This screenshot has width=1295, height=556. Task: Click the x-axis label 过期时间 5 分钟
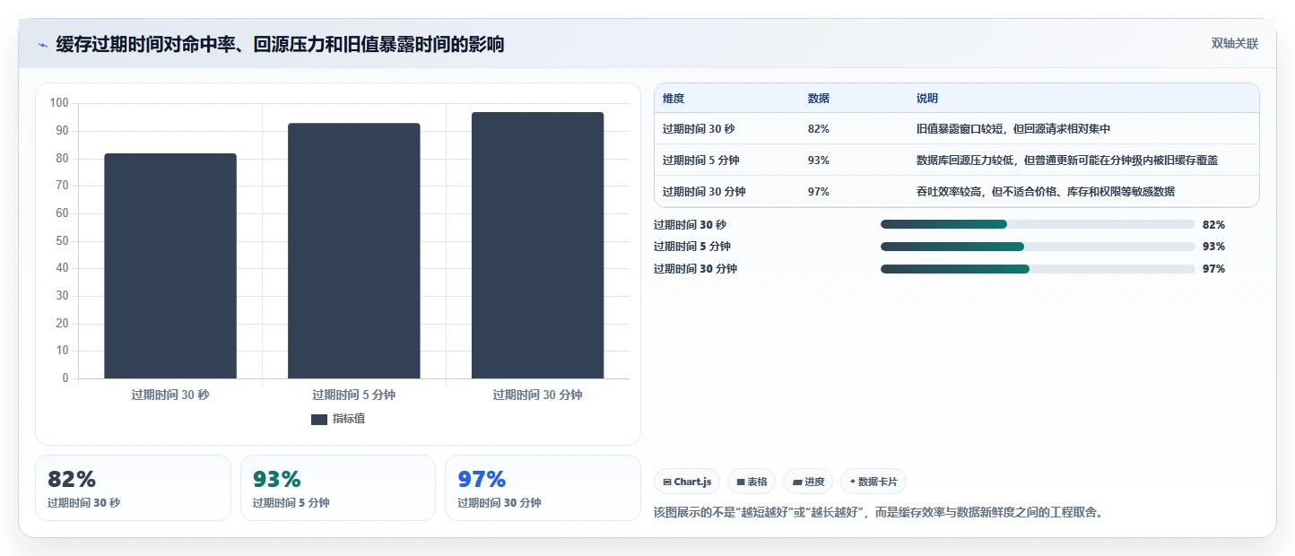(354, 395)
